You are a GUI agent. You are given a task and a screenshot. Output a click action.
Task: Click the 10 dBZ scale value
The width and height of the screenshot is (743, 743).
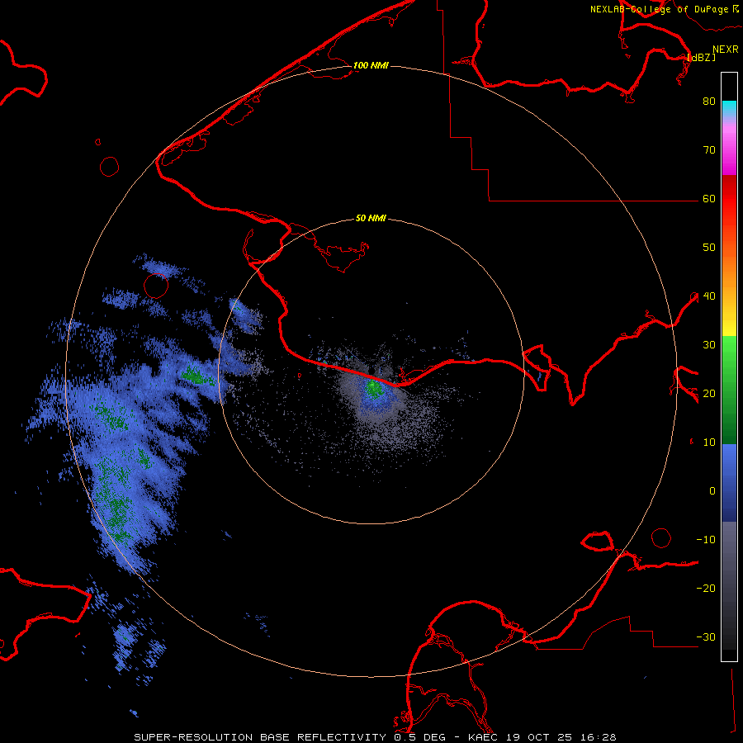[709, 442]
